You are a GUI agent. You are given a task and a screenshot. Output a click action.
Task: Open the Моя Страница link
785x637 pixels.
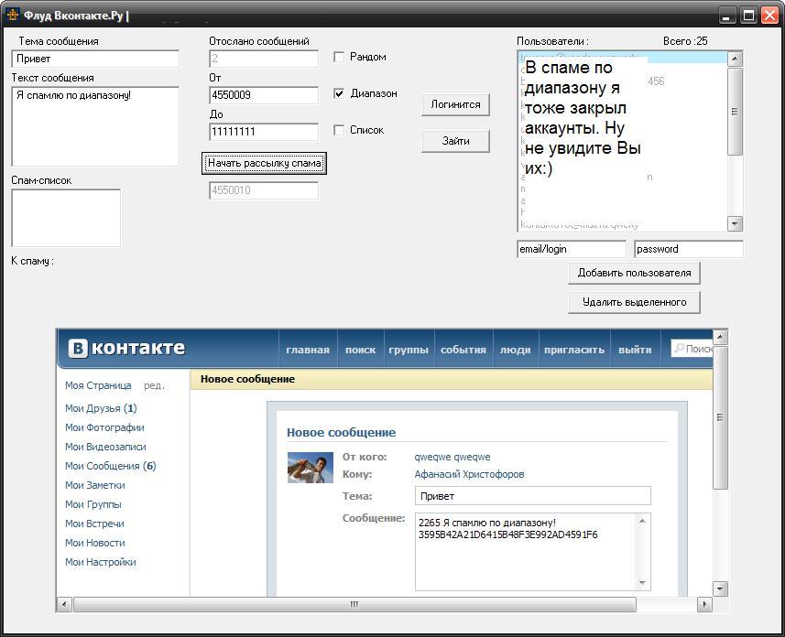pyautogui.click(x=98, y=386)
